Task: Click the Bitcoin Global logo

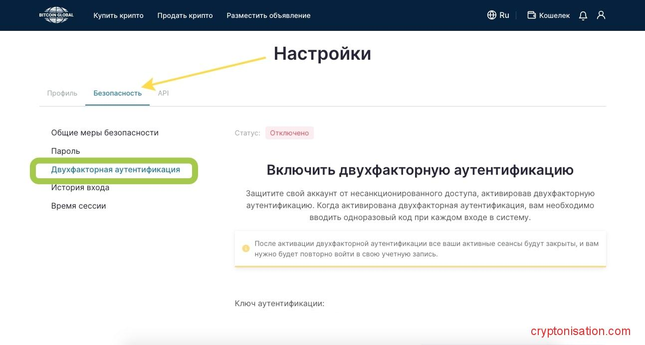Action: 56,15
